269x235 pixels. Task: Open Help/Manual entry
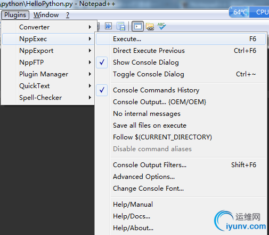(181, 205)
